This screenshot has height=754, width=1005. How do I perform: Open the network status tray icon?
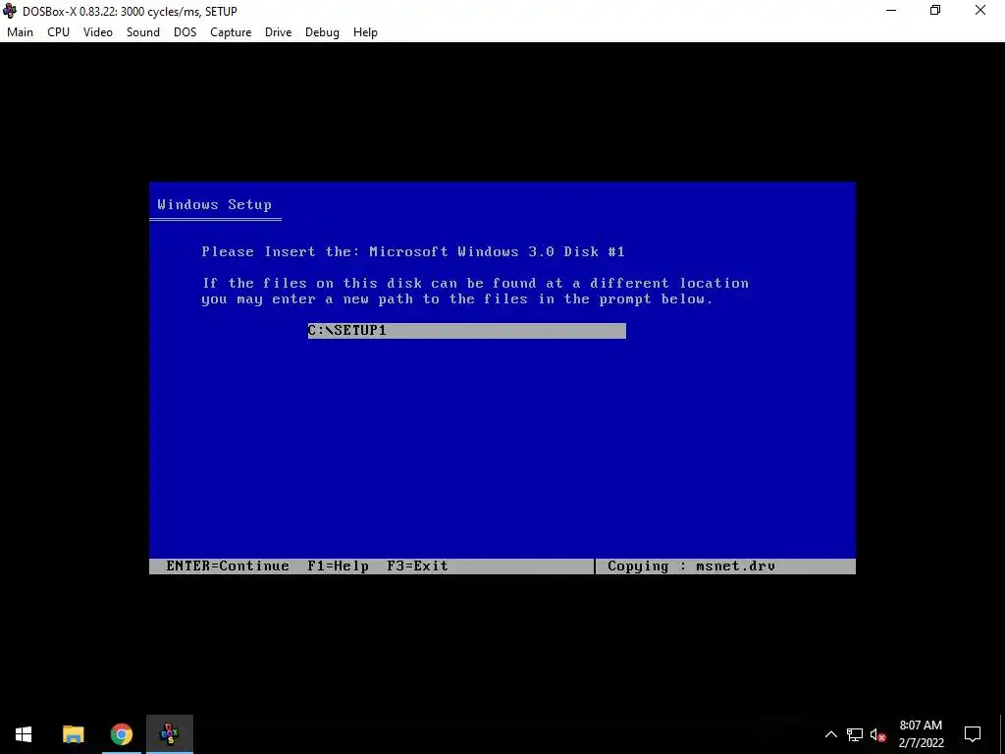point(855,734)
